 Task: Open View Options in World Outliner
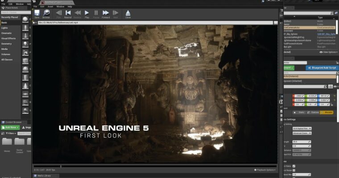click(x=328, y=52)
